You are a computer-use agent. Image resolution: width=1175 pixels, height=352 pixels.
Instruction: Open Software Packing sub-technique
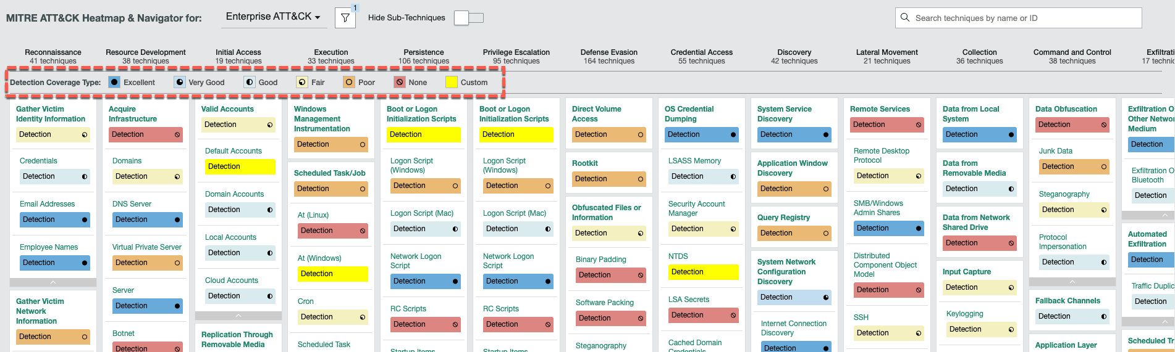(605, 303)
